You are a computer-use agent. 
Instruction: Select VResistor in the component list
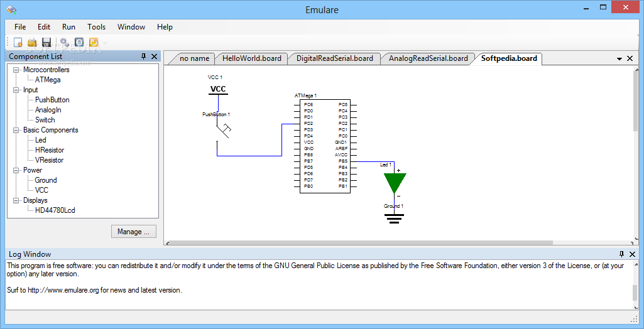[49, 160]
